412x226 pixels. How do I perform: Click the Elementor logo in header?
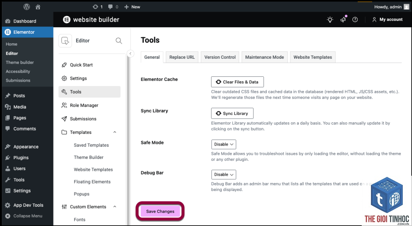[67, 19]
